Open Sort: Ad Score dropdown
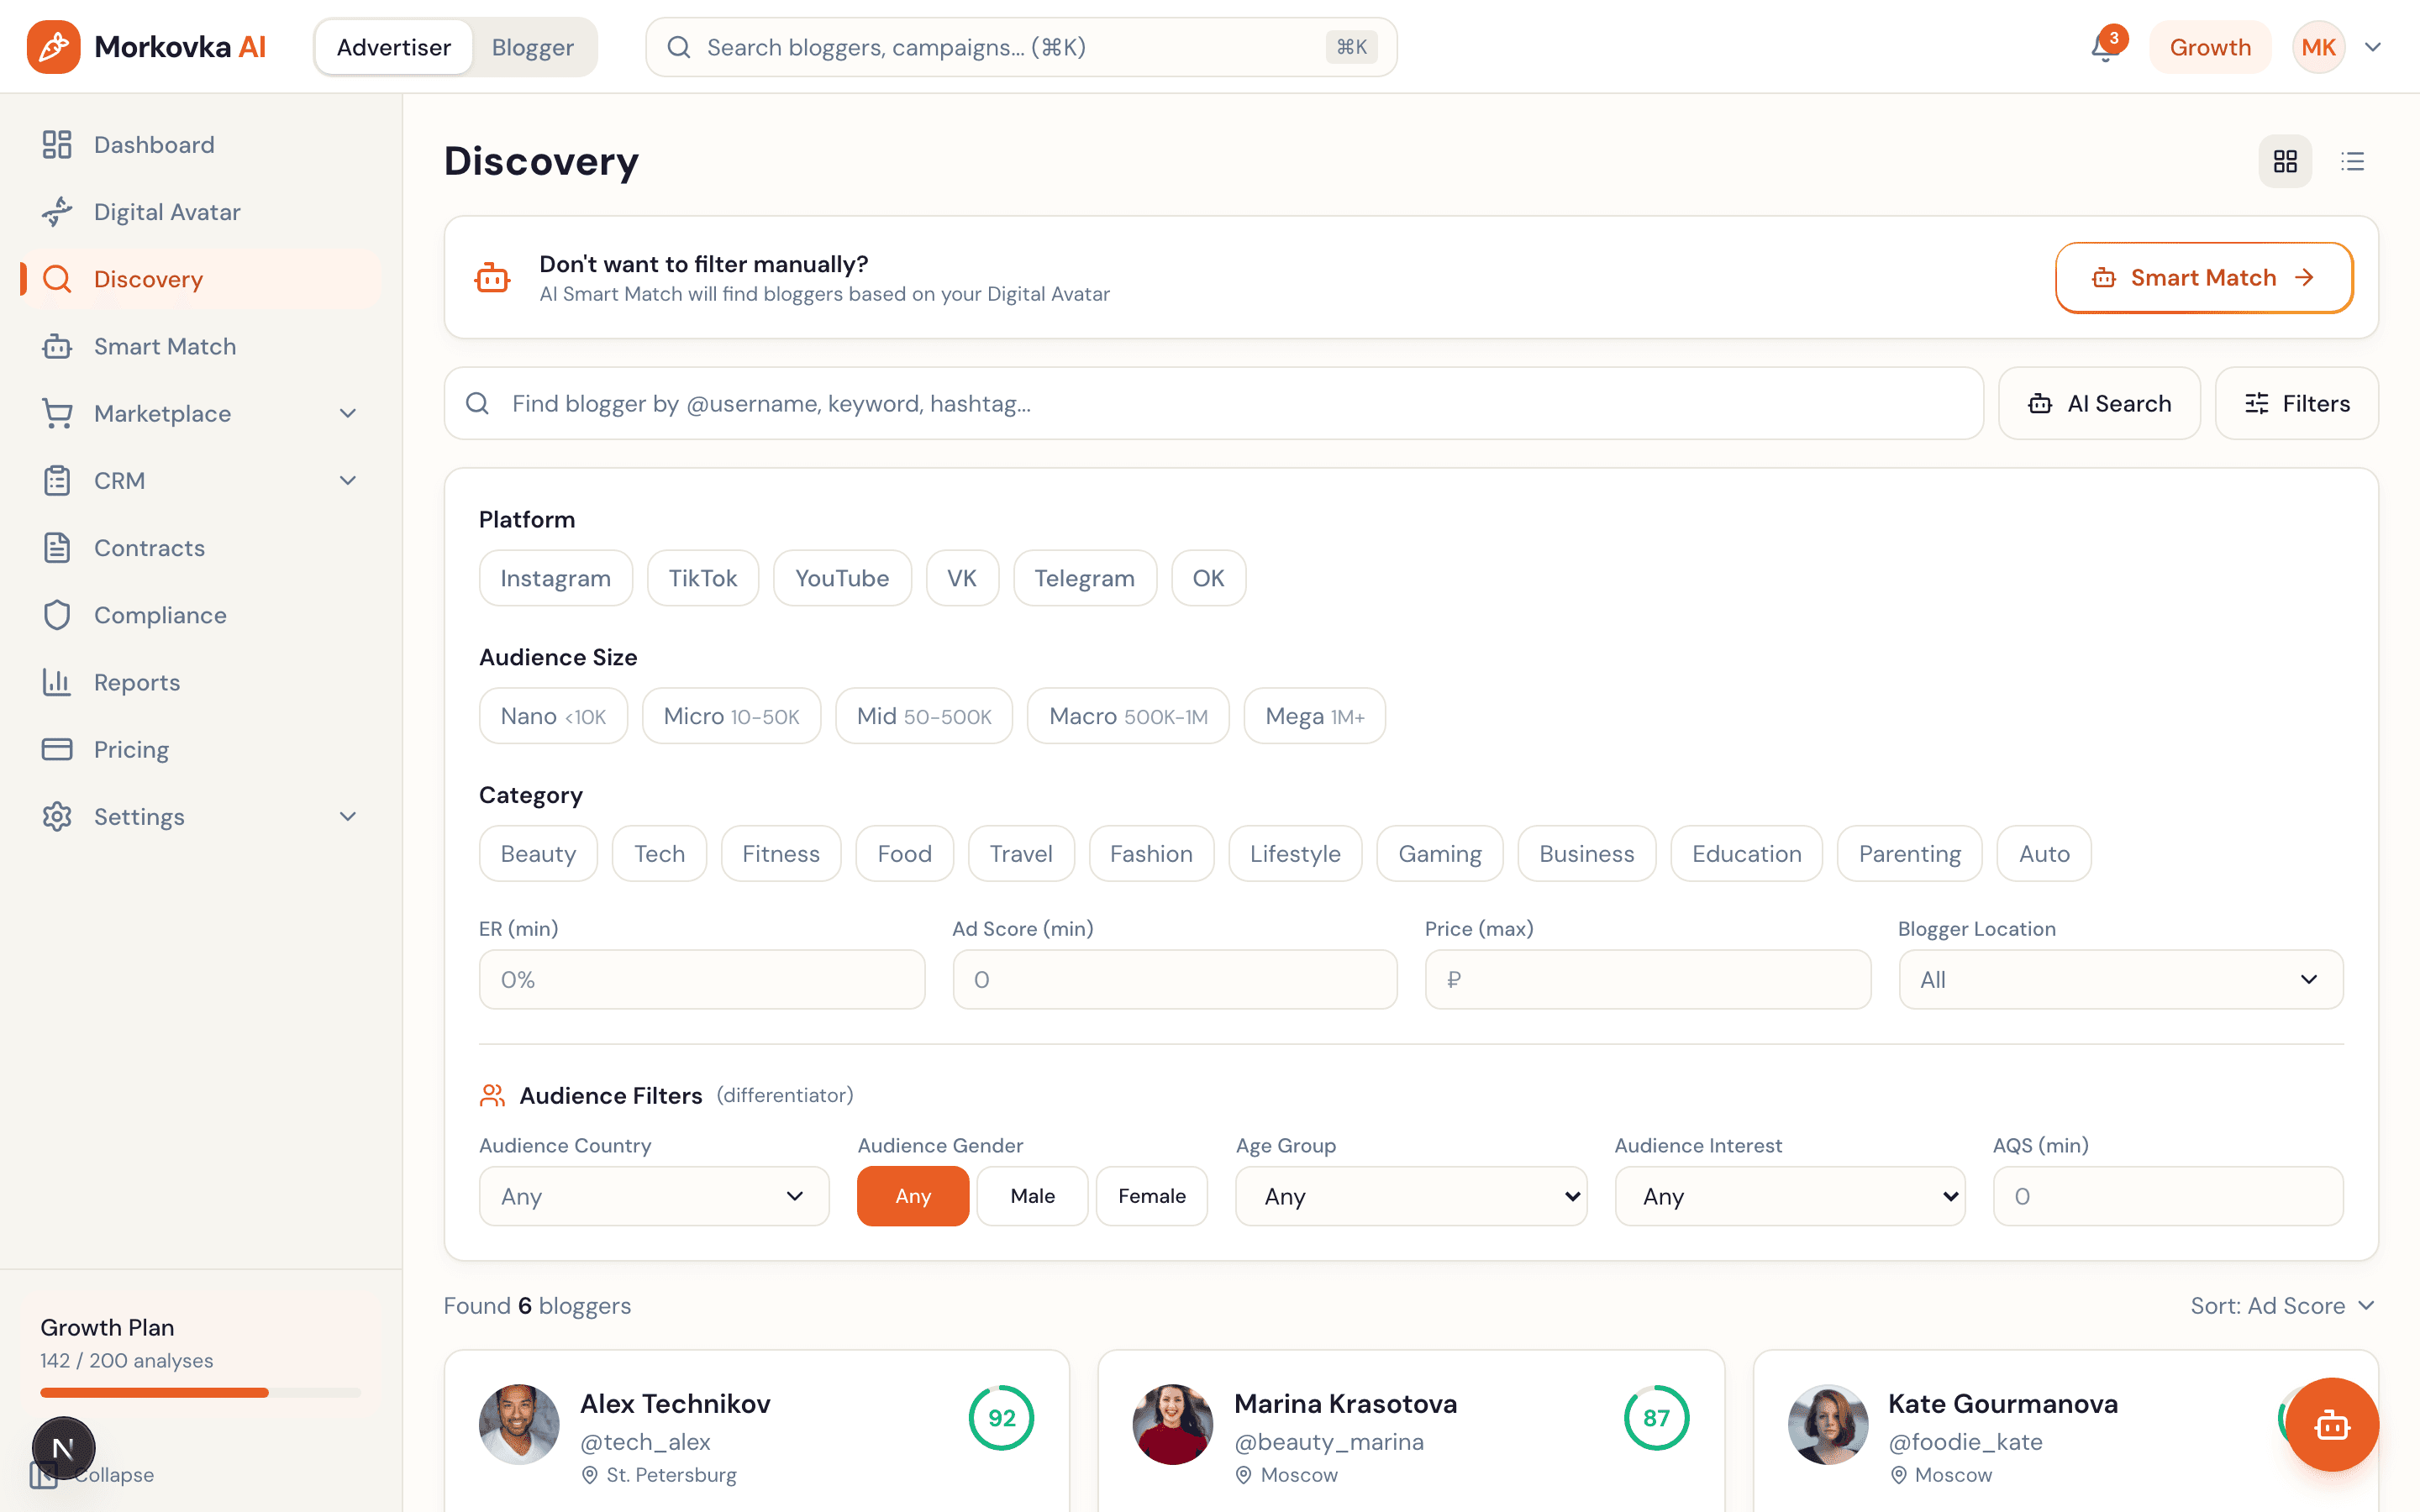Image resolution: width=2420 pixels, height=1512 pixels. pyautogui.click(x=2281, y=1306)
